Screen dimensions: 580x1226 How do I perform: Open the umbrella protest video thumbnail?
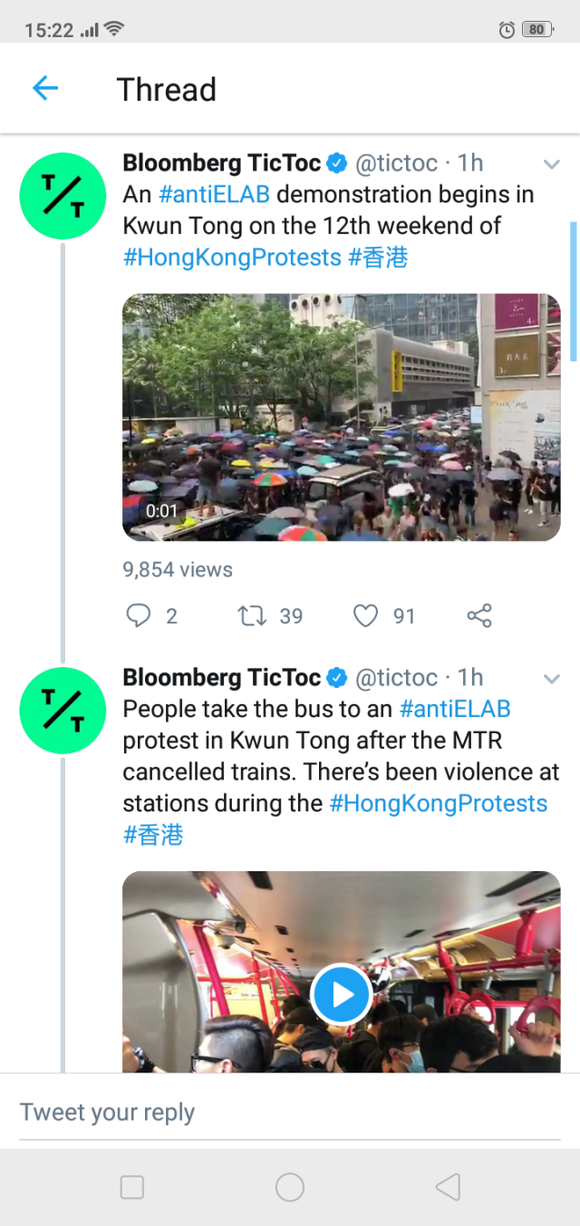[x=341, y=417]
